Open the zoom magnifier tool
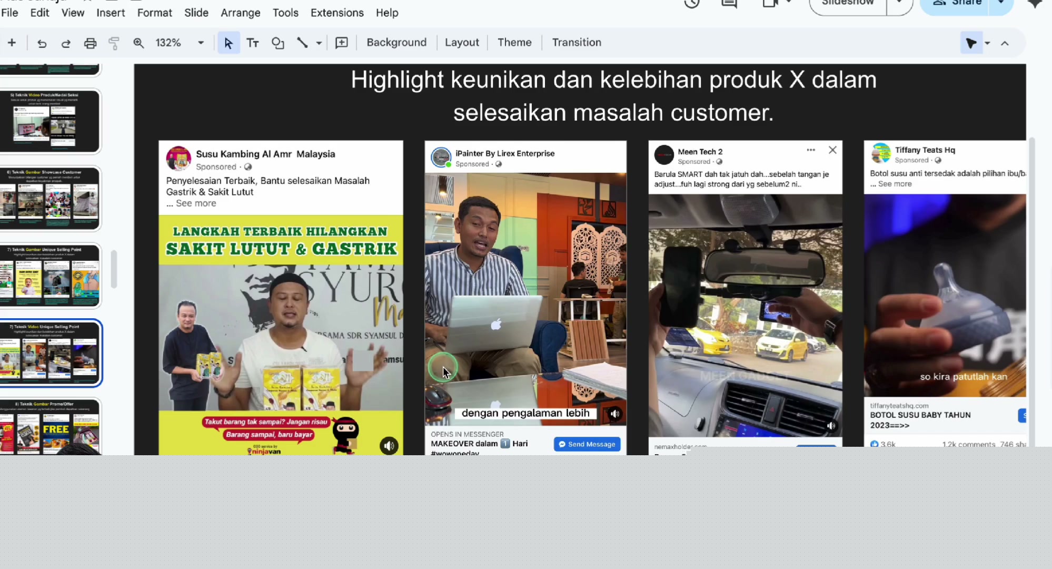1052x569 pixels. point(138,43)
